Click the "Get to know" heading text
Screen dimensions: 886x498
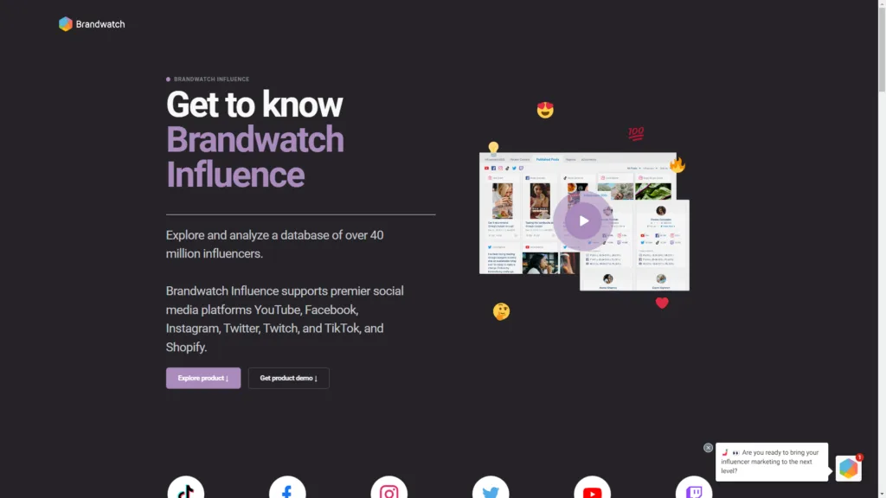click(254, 105)
